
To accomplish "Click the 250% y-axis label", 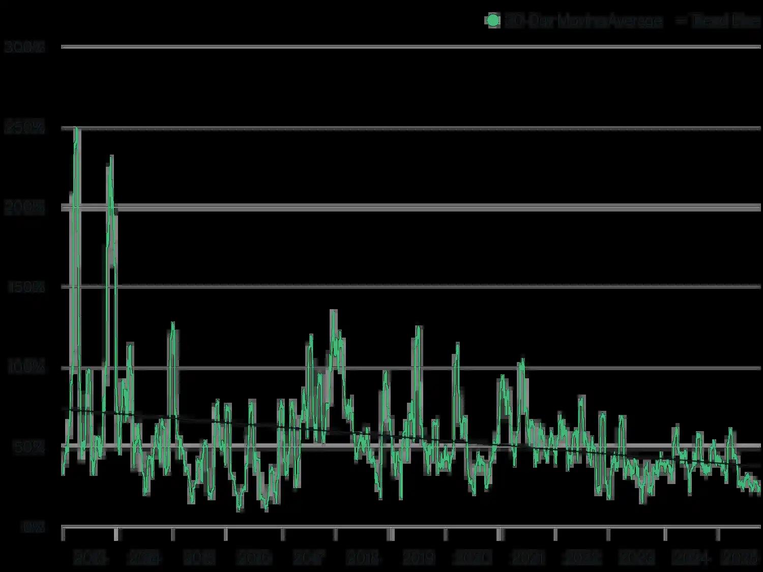I will pos(25,127).
